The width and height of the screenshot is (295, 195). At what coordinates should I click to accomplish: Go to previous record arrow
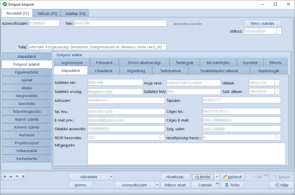click(11, 176)
